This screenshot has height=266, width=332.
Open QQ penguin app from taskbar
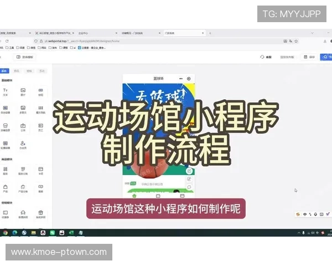pyautogui.click(x=43, y=233)
